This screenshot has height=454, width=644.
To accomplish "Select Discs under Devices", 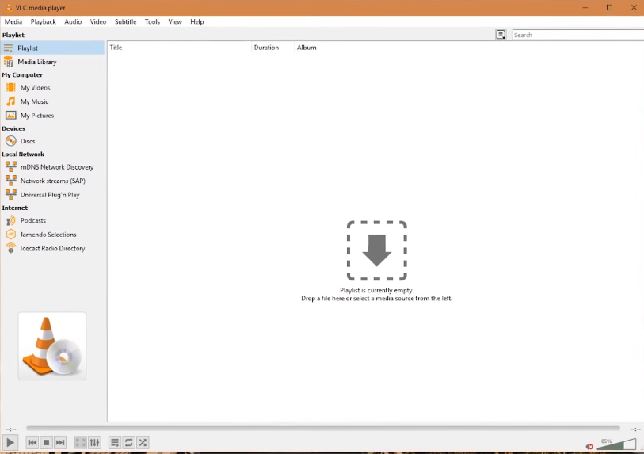I will click(x=52, y=141).
